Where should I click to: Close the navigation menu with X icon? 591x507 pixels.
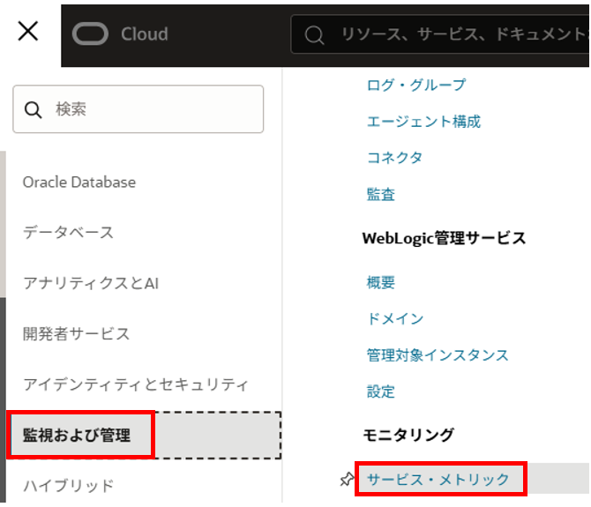(28, 33)
